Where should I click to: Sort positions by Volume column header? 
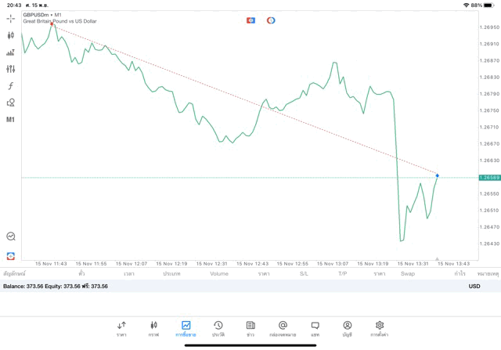tap(219, 274)
